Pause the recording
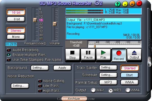Screen dimensions: 152x101 tap(88, 55)
